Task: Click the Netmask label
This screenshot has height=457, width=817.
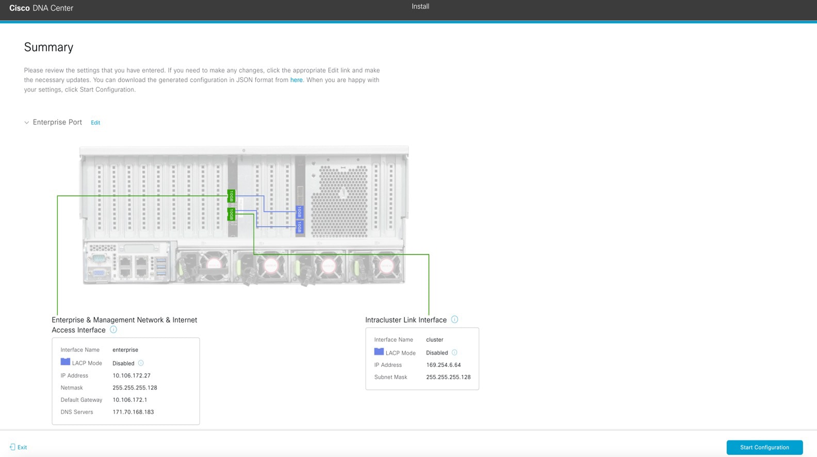Action: click(x=72, y=387)
